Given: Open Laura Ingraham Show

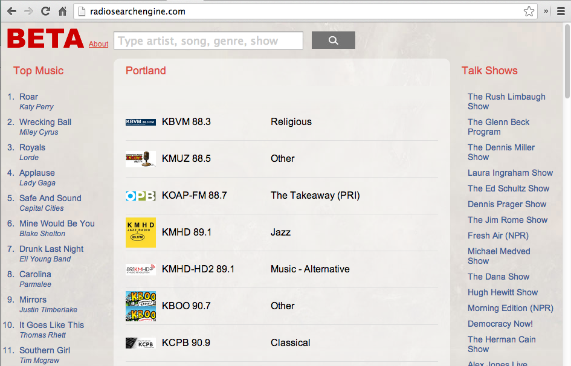Looking at the screenshot, I should [510, 173].
